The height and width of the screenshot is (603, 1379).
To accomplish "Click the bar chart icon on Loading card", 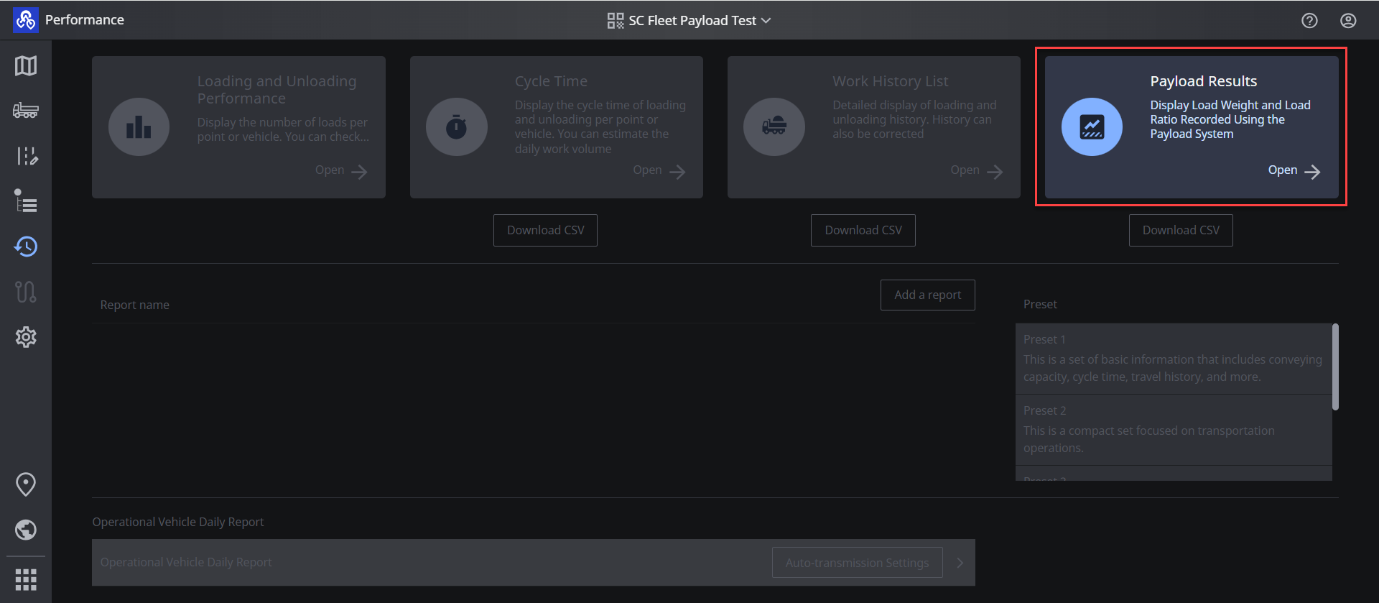I will 139,126.
